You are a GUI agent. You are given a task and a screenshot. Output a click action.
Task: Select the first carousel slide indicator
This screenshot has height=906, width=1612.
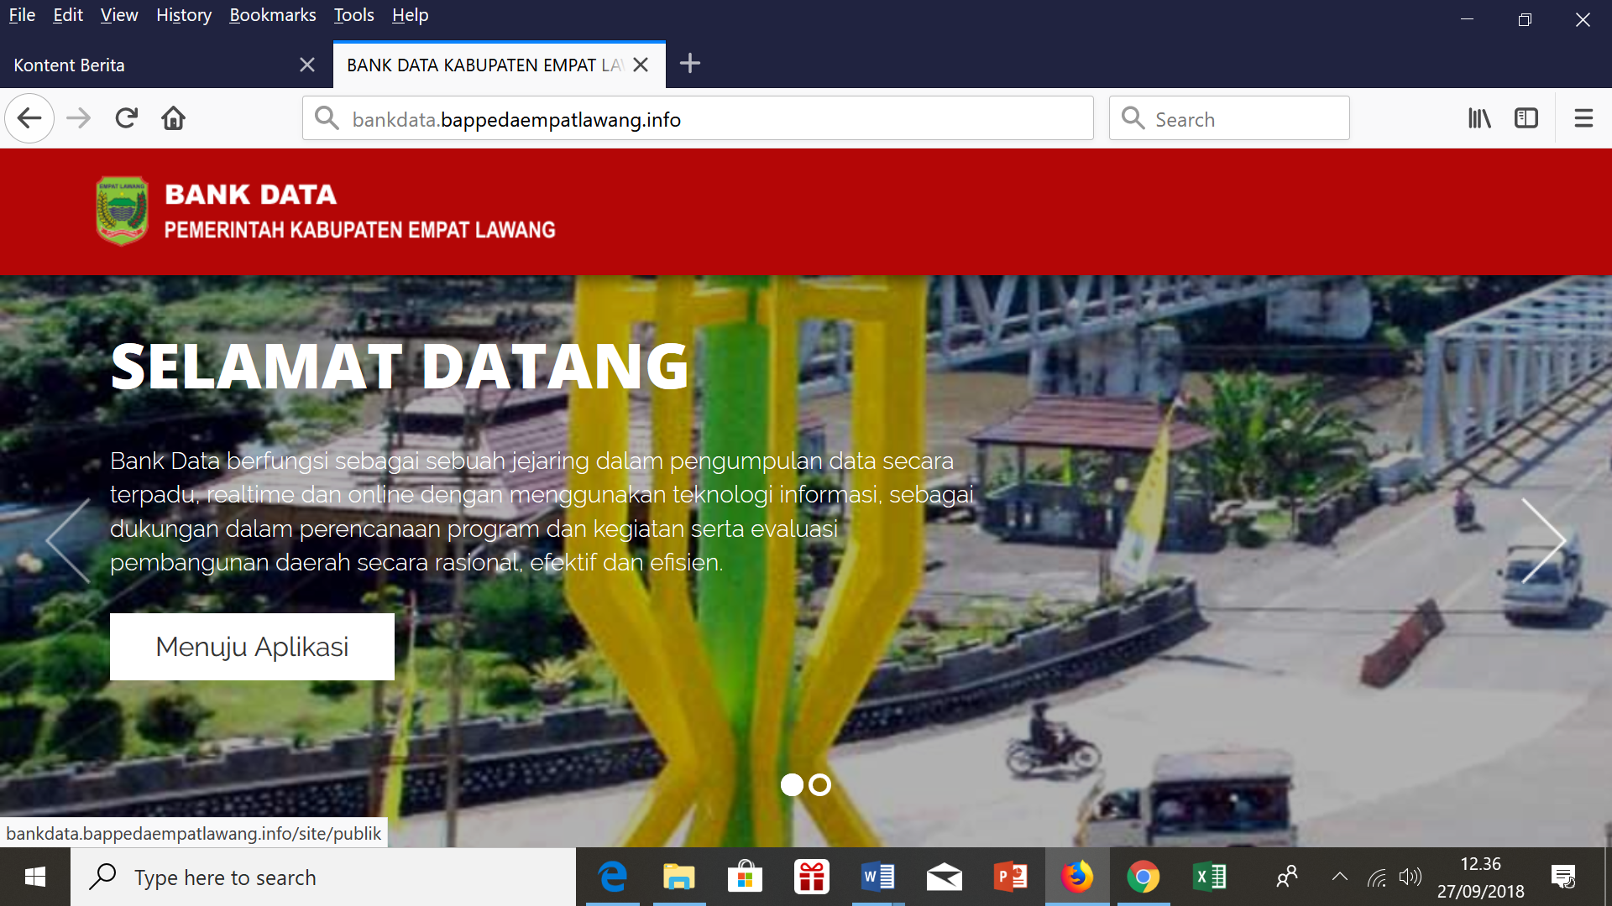pos(792,784)
